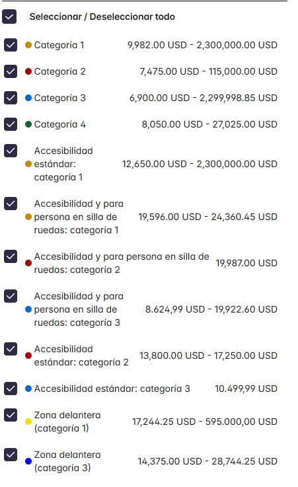Click the orange dot beside Categoría 1

coord(28,45)
